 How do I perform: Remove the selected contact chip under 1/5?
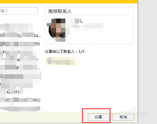[x=62, y=61]
